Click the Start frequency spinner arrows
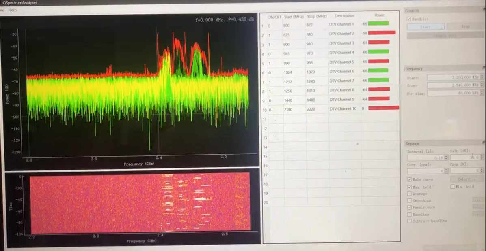Screen dimensions: 486x251 (x=482, y=77)
